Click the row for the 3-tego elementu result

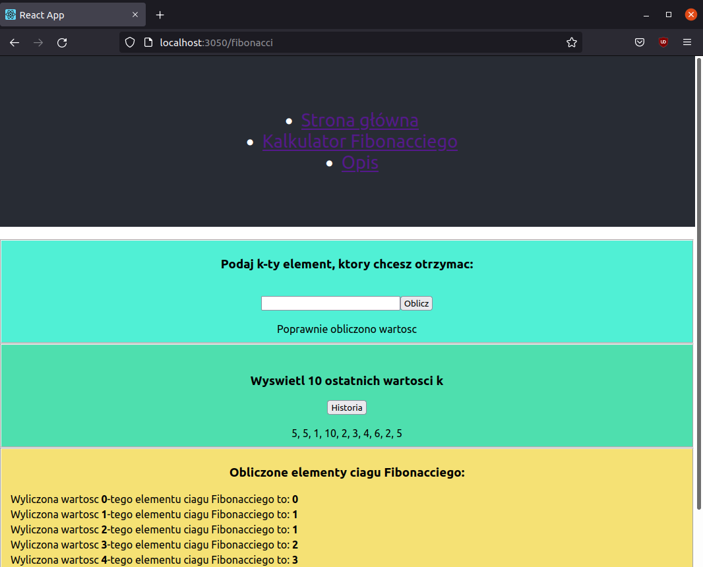(154, 545)
